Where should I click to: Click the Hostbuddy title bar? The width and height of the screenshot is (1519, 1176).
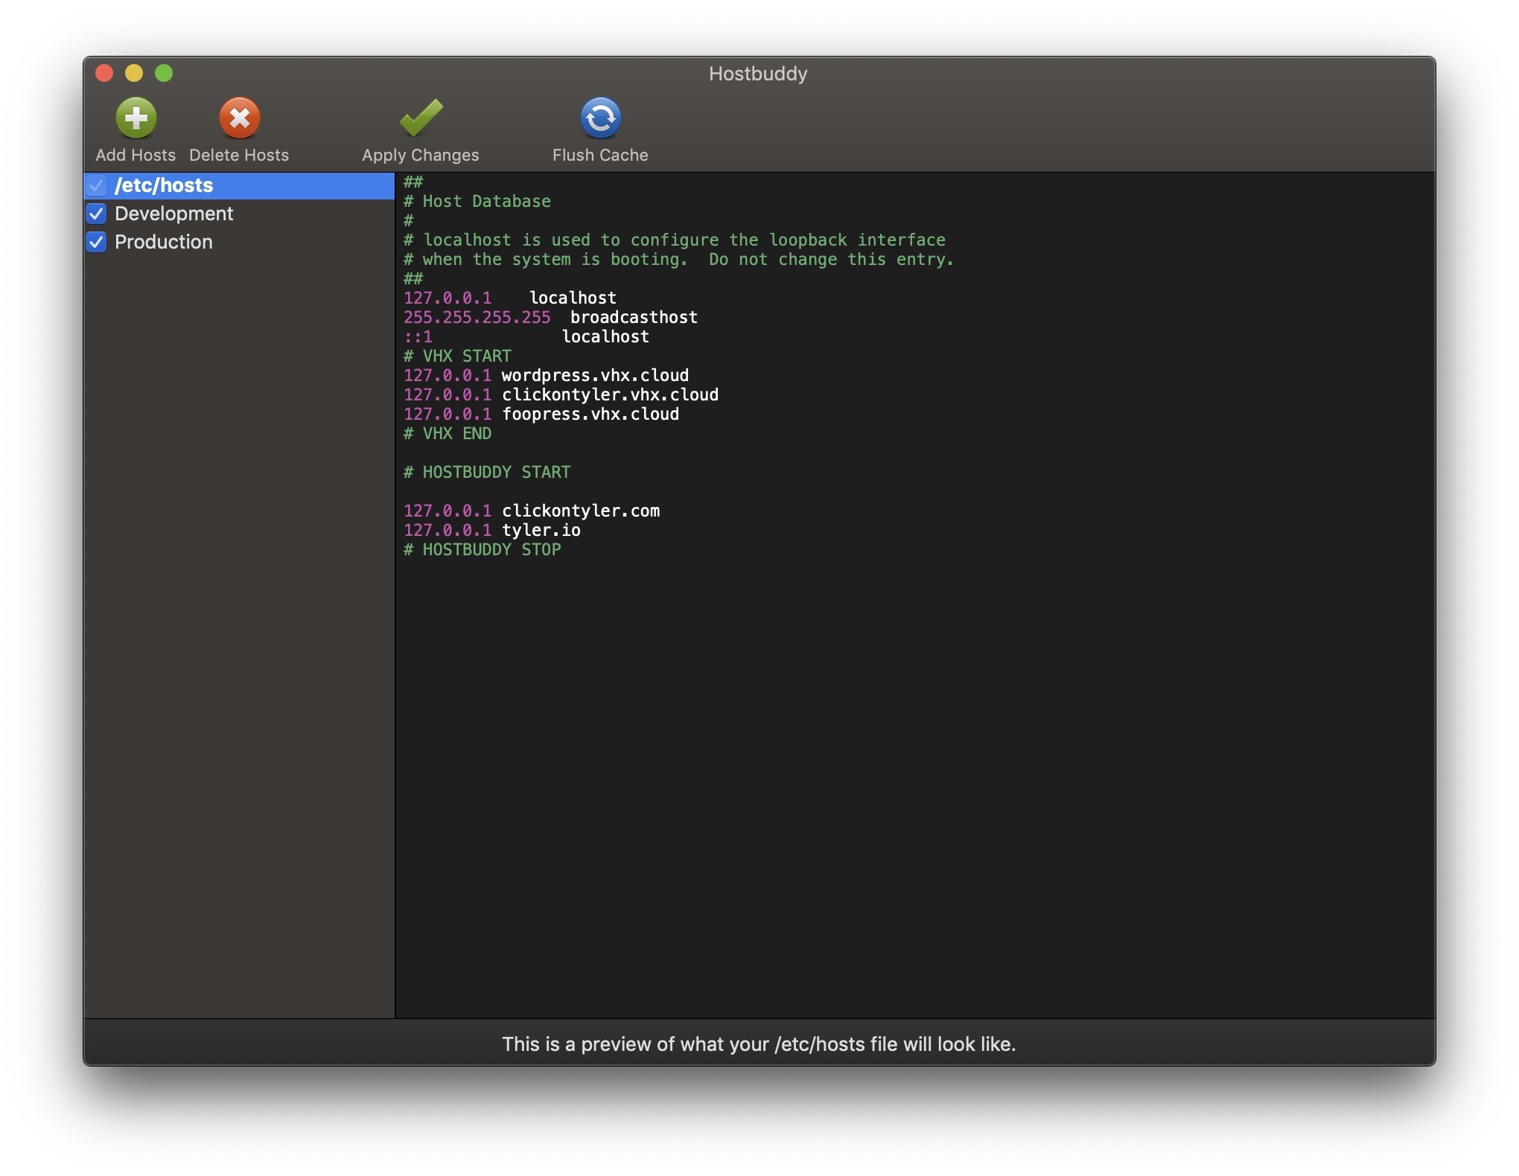coord(758,73)
